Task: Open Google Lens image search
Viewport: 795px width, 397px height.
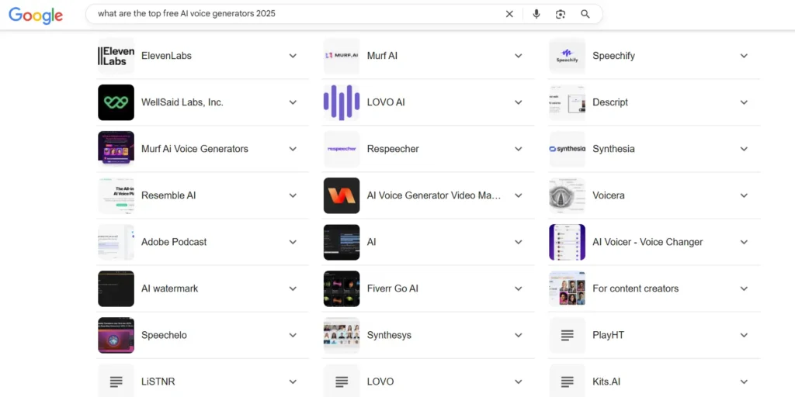Action: click(561, 14)
